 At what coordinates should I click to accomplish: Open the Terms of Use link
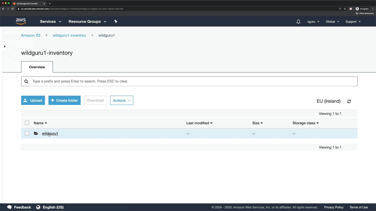(359, 207)
